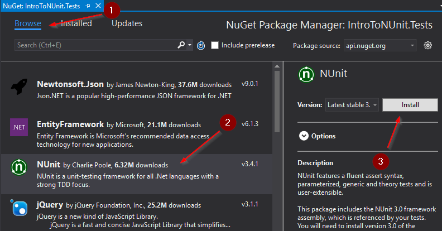Click NUnit logo in details pane

point(306,75)
